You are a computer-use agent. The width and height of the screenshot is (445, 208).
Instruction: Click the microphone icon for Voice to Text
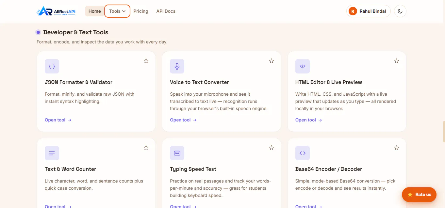[177, 66]
